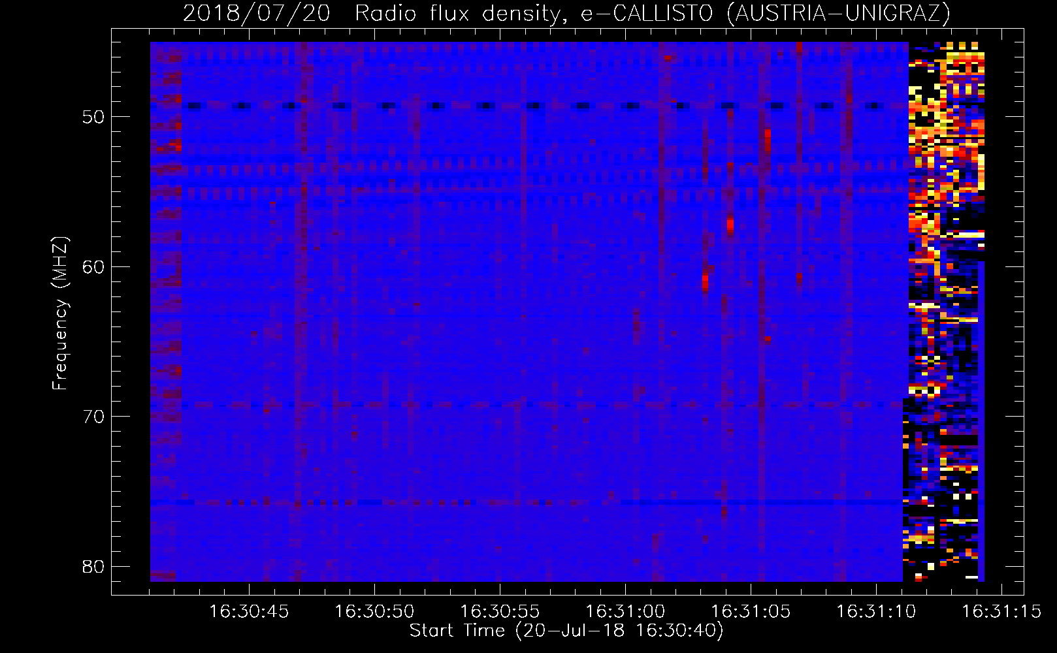
Task: Click the 'Frequency (MHZ)' axis label
Action: coord(60,313)
